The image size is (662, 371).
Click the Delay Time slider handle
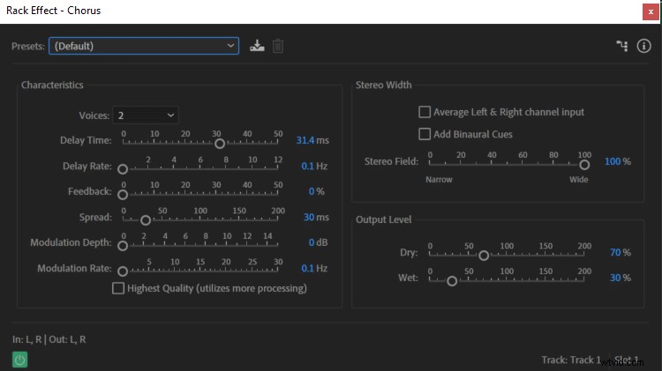point(220,142)
